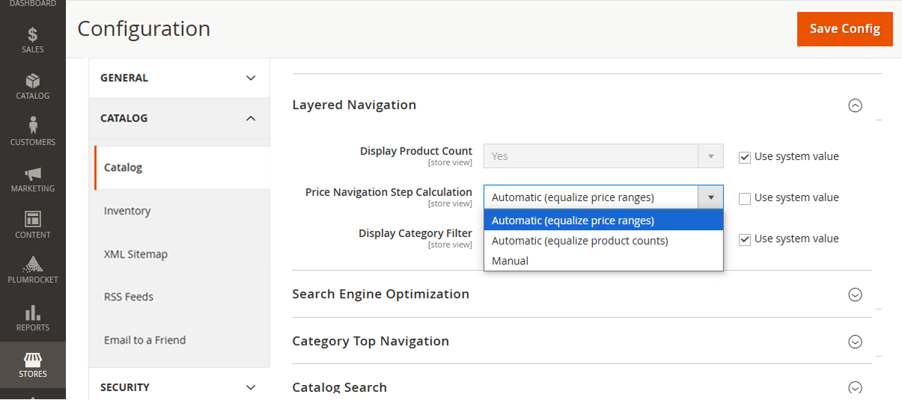This screenshot has width=902, height=400.
Task: Uncheck Use system value for Display Category Filter
Action: tap(744, 239)
